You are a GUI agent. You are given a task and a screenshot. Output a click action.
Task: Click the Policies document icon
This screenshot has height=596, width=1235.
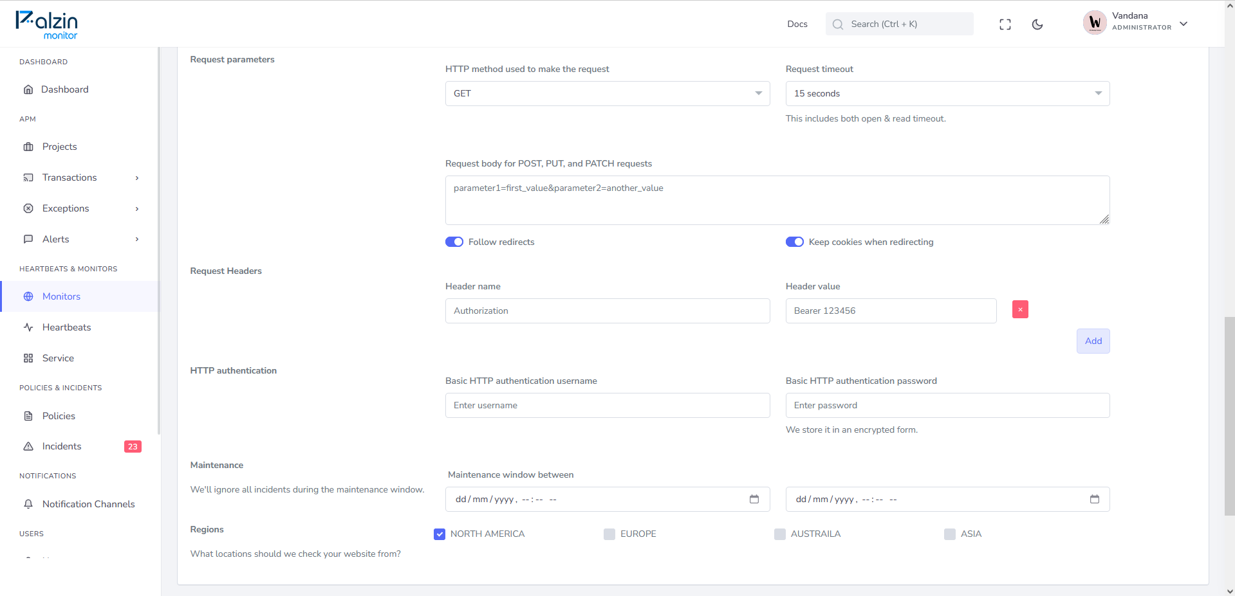28,416
